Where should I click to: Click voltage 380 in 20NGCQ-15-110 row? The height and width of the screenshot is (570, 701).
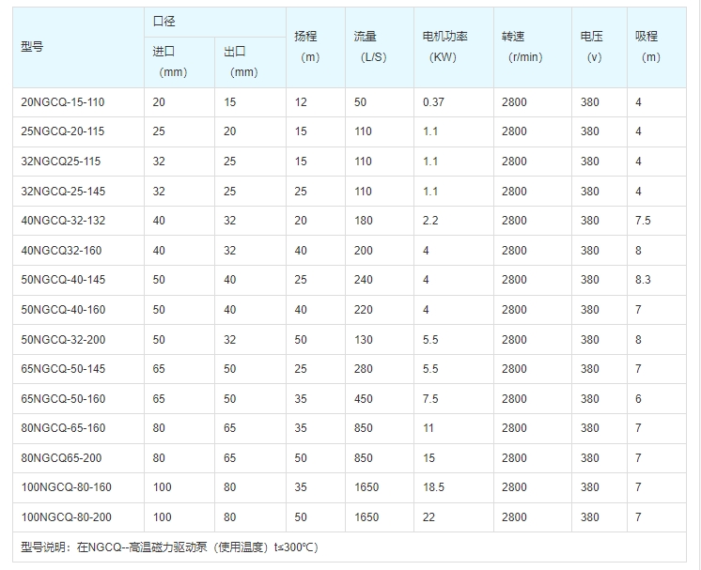coord(590,102)
